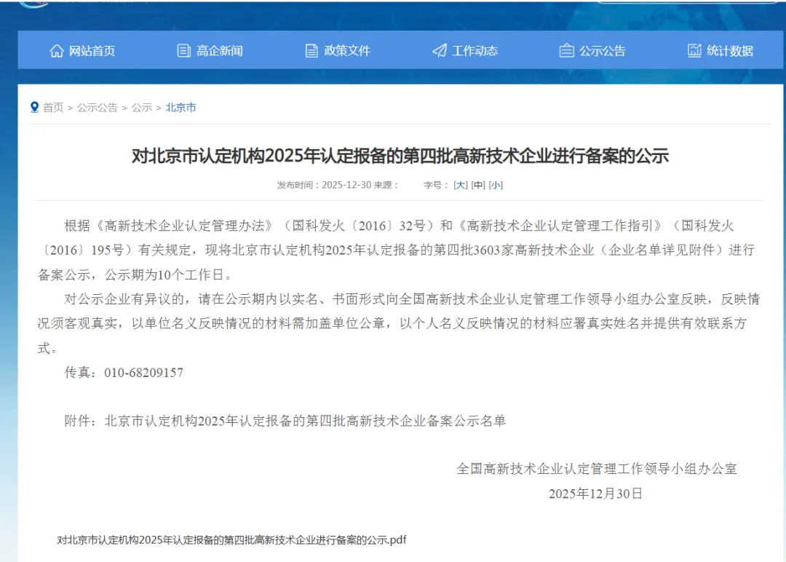786x562 pixels.
Task: Go to 公示公告 in the breadcrumb
Action: pyautogui.click(x=98, y=107)
